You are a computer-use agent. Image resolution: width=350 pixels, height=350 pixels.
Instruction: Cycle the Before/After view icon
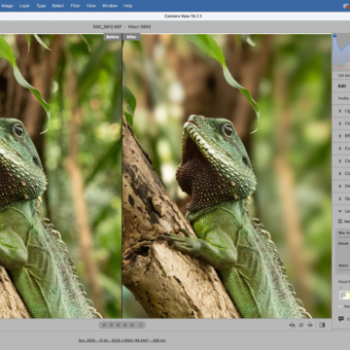(293, 325)
